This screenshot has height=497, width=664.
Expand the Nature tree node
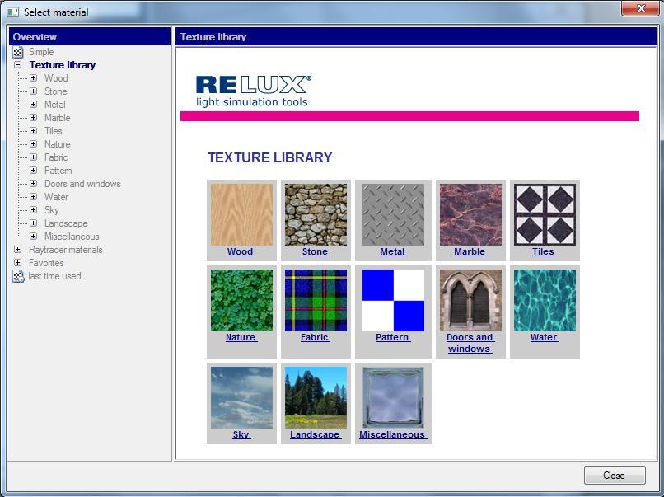click(x=34, y=143)
